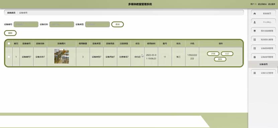
Task: Click the 删除 button above the table
Action: (x=10, y=33)
